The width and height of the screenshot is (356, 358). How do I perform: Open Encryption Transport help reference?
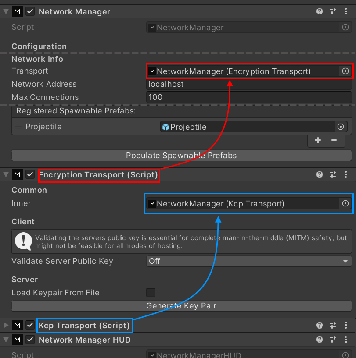click(320, 175)
